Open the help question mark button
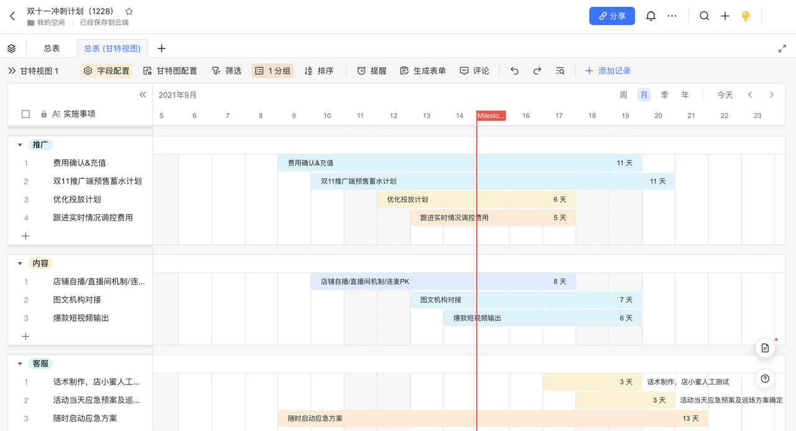Image resolution: width=796 pixels, height=431 pixels. coord(765,378)
